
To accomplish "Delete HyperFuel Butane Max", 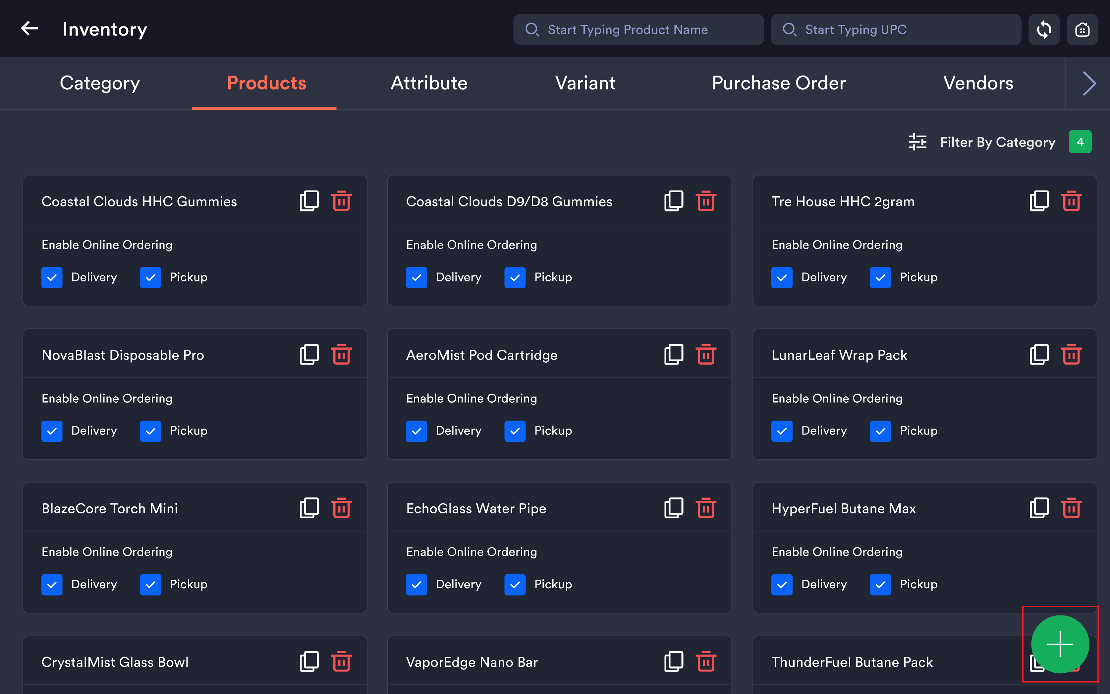I will click(x=1071, y=508).
